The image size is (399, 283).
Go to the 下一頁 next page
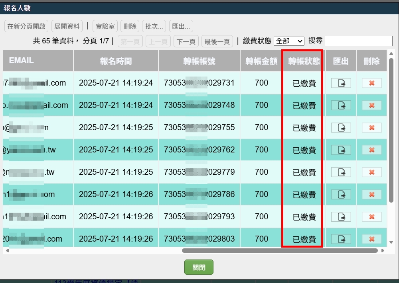click(x=186, y=41)
